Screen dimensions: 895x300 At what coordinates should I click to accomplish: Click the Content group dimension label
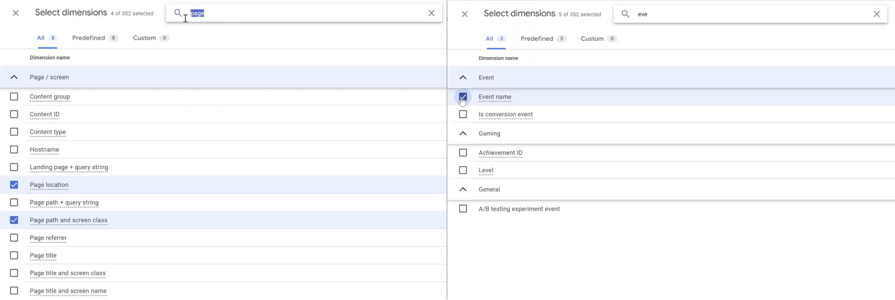tap(50, 96)
